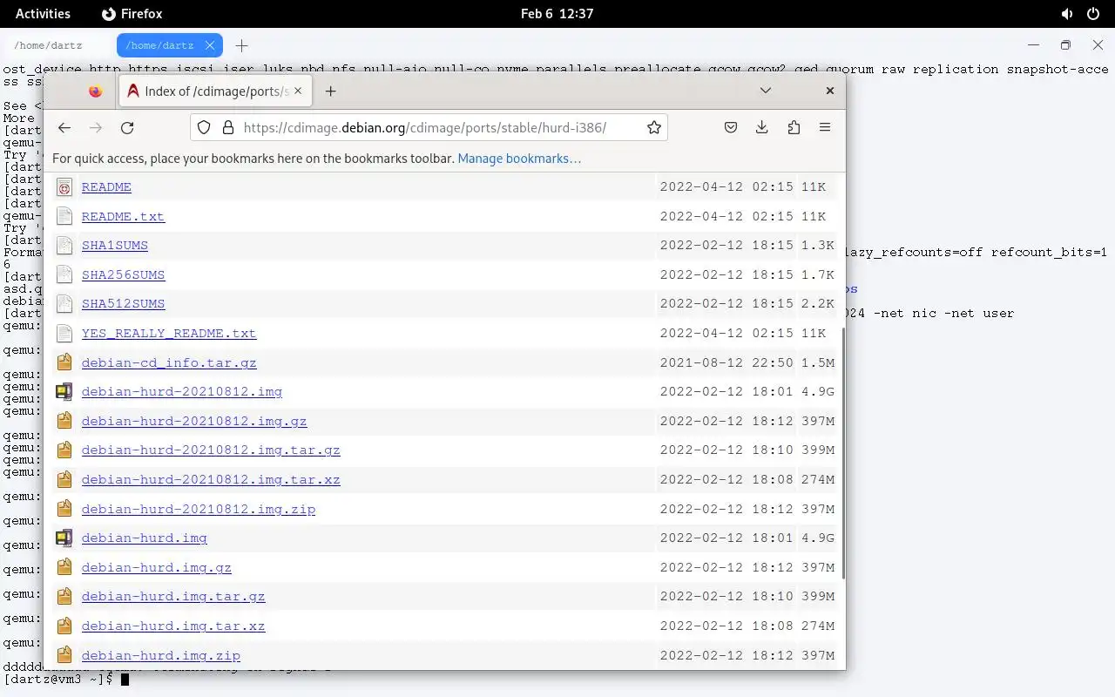1115x697 pixels.
Task: Open the clock showing Feb 6 12:37
Action: (x=557, y=14)
